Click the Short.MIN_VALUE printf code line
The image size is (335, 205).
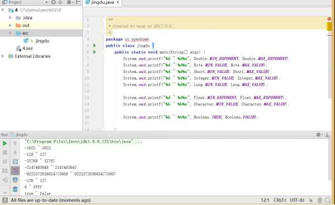(197, 71)
